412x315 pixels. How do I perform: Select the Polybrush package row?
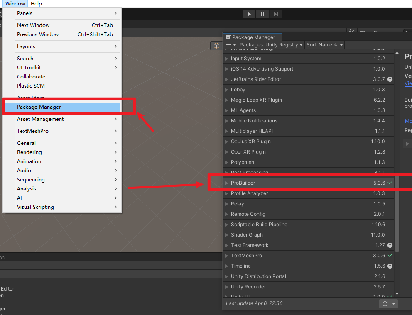click(x=308, y=162)
